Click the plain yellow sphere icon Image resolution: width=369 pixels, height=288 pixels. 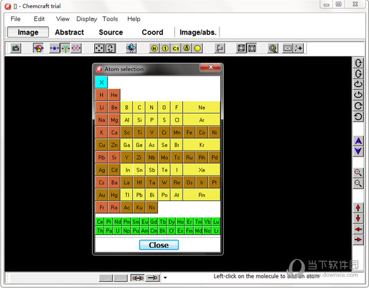[197, 49]
